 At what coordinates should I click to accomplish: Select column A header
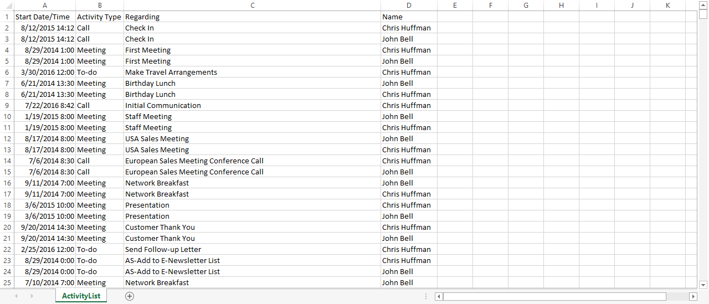(x=45, y=6)
